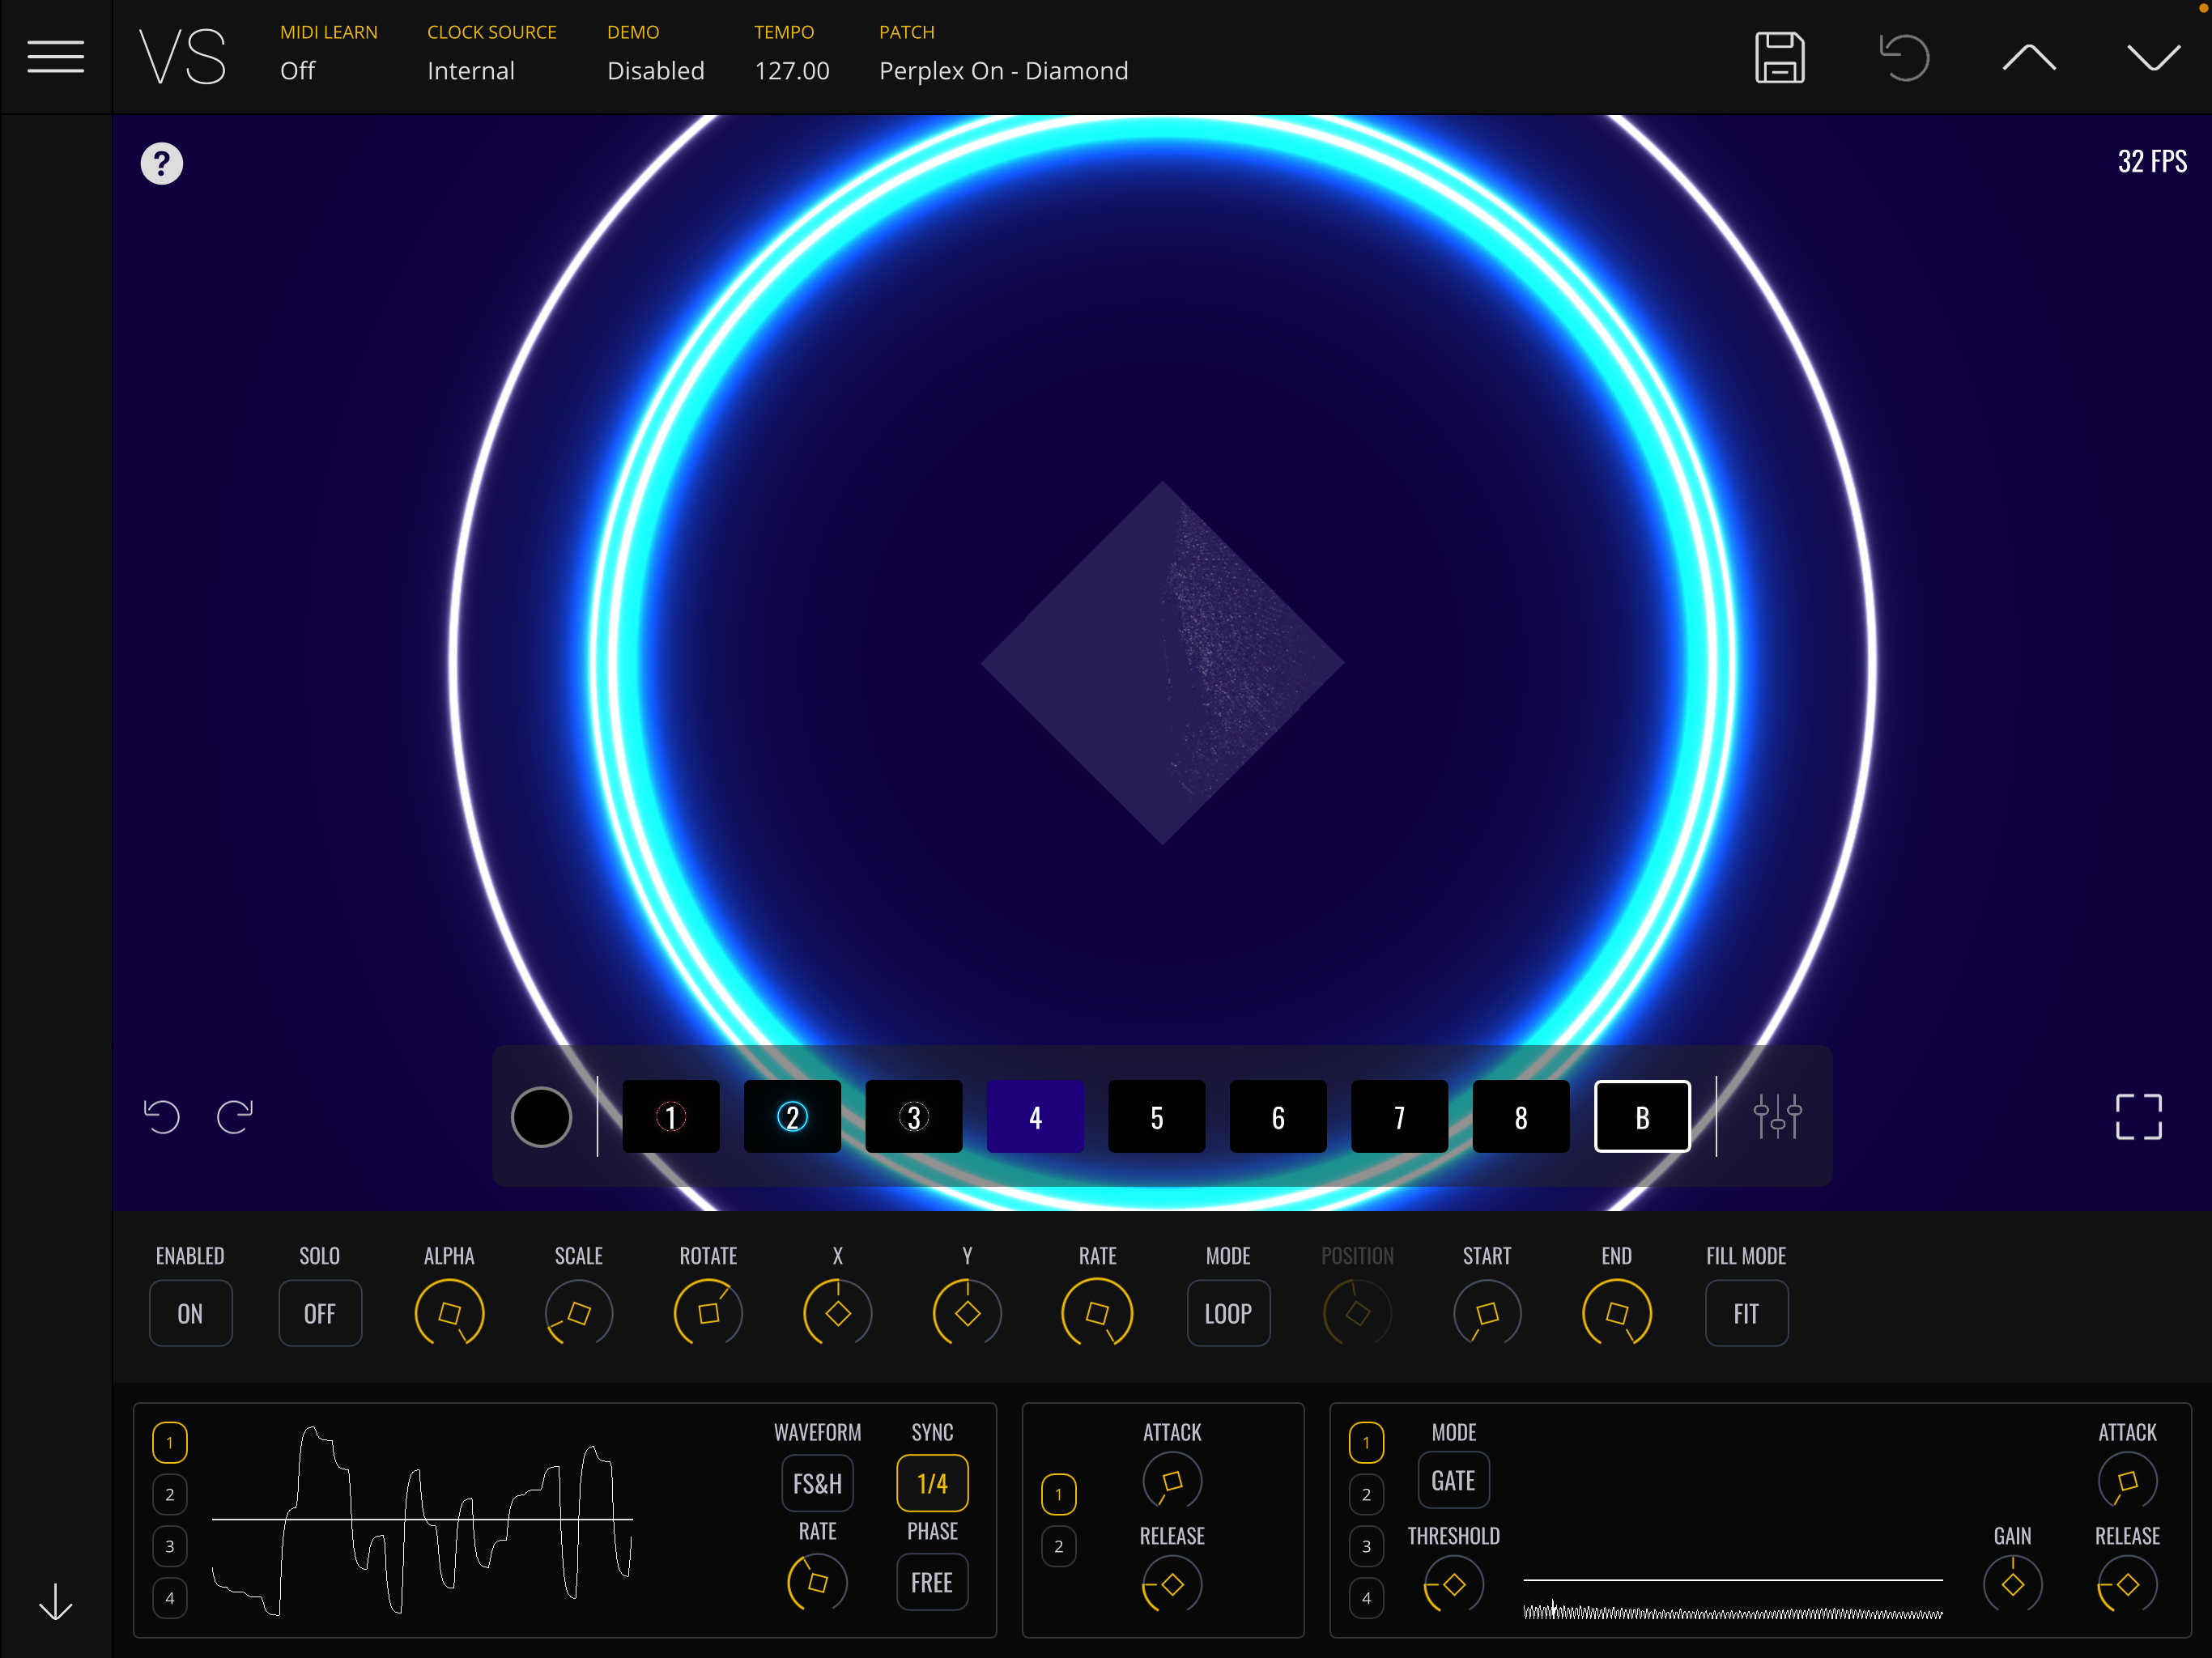Toggle the PHASE FREE button
Viewport: 2212px width, 1658px height.
931,1582
